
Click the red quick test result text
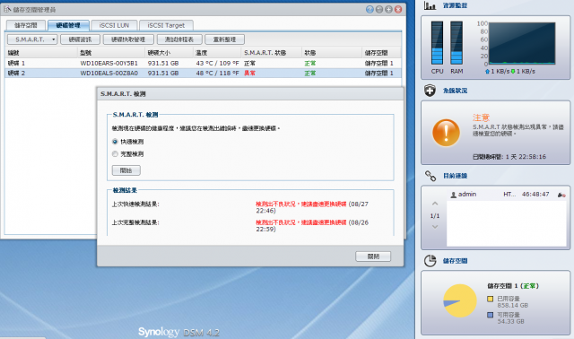pos(300,204)
